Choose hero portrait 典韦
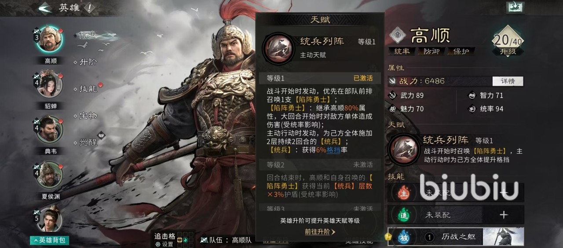The width and height of the screenshot is (563, 248). 50,130
